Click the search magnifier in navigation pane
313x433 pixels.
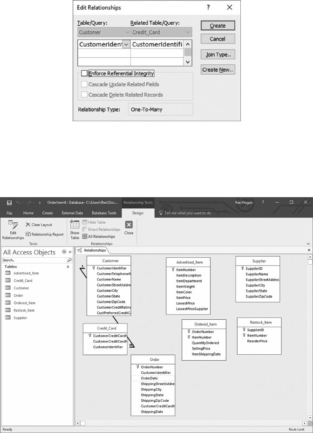pyautogui.click(x=69, y=260)
